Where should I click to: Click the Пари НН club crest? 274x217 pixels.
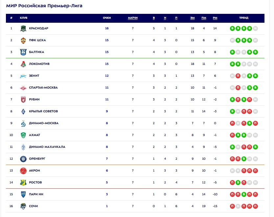(x=23, y=194)
